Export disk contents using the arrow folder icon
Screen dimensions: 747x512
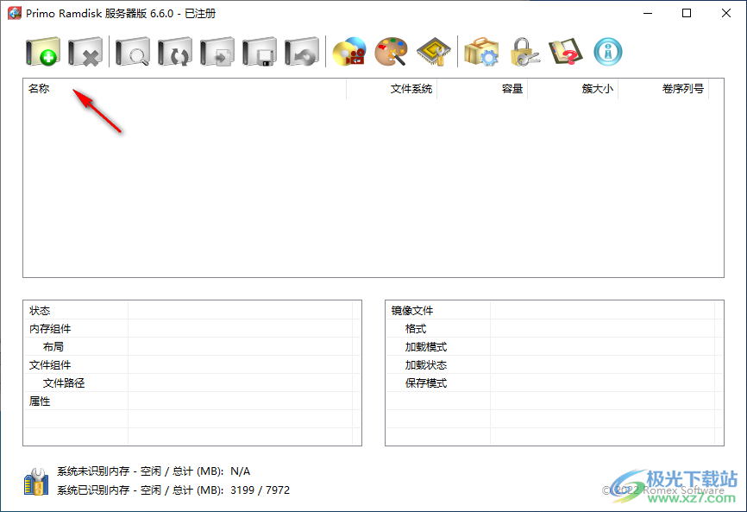click(x=218, y=52)
